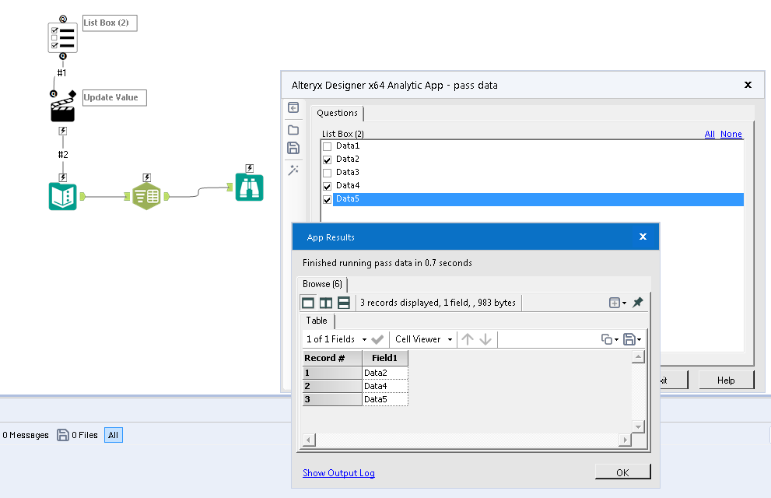Click the save files icon in messages bar
The width and height of the screenshot is (771, 498).
click(63, 435)
